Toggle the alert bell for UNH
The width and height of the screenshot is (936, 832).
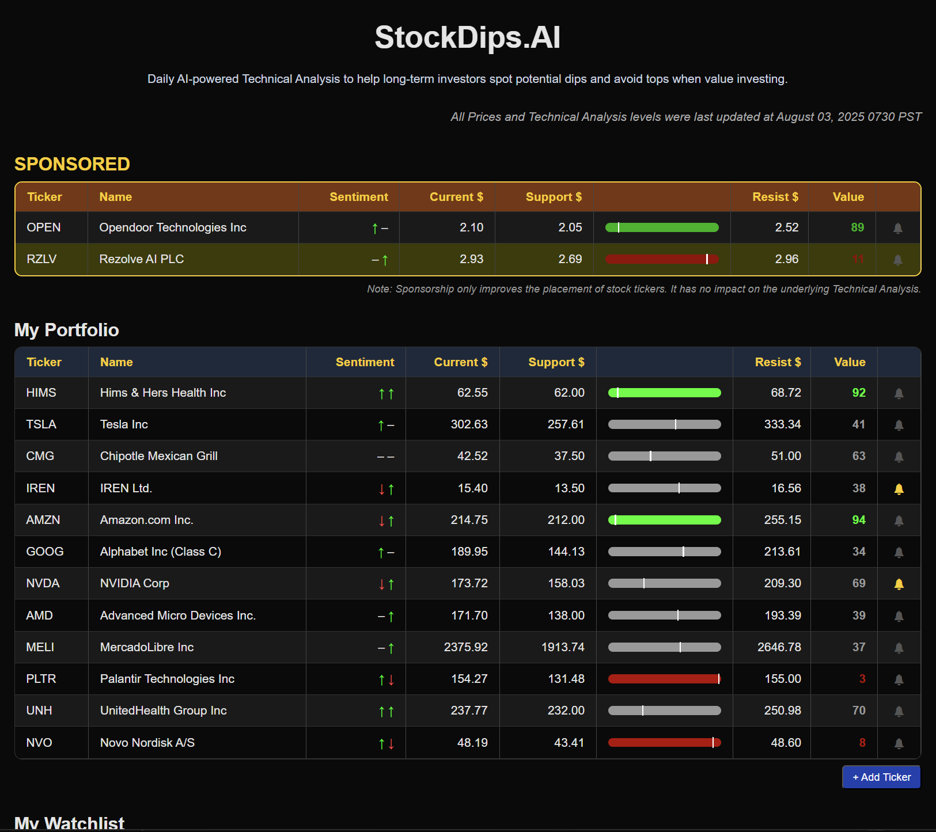(899, 711)
